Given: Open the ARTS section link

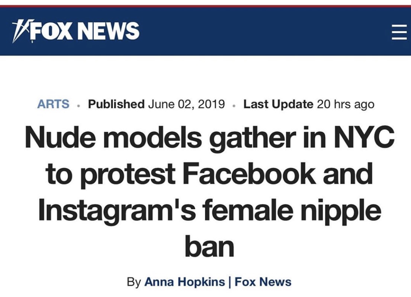Looking at the screenshot, I should pyautogui.click(x=53, y=104).
